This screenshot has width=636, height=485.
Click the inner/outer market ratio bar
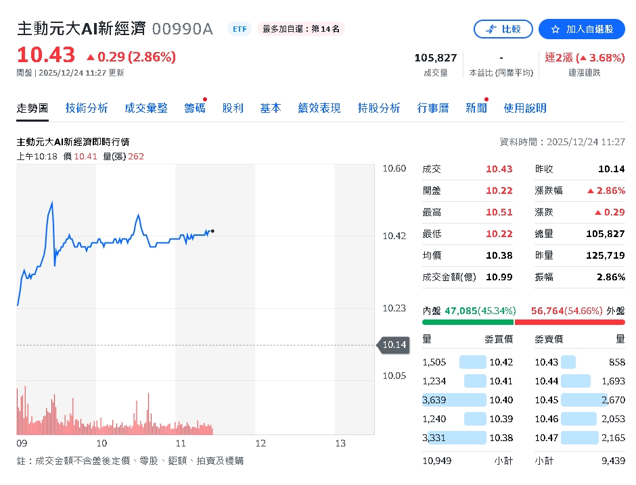coord(524,322)
